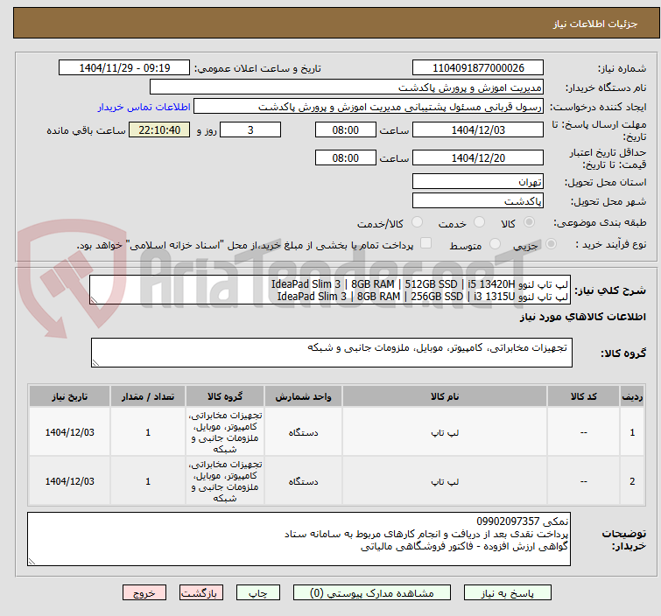Click the واحد شمارش column header
This screenshot has width=661, height=616.
303,396
